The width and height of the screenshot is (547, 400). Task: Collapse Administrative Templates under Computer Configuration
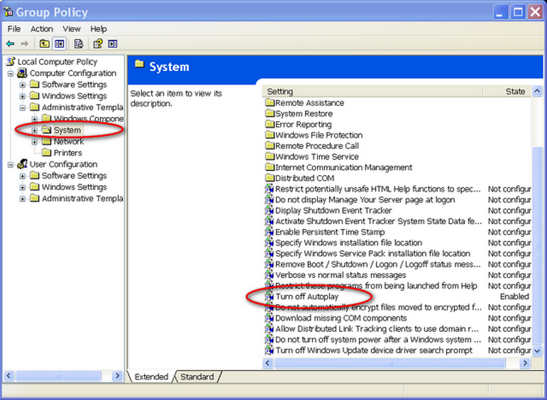click(x=23, y=108)
